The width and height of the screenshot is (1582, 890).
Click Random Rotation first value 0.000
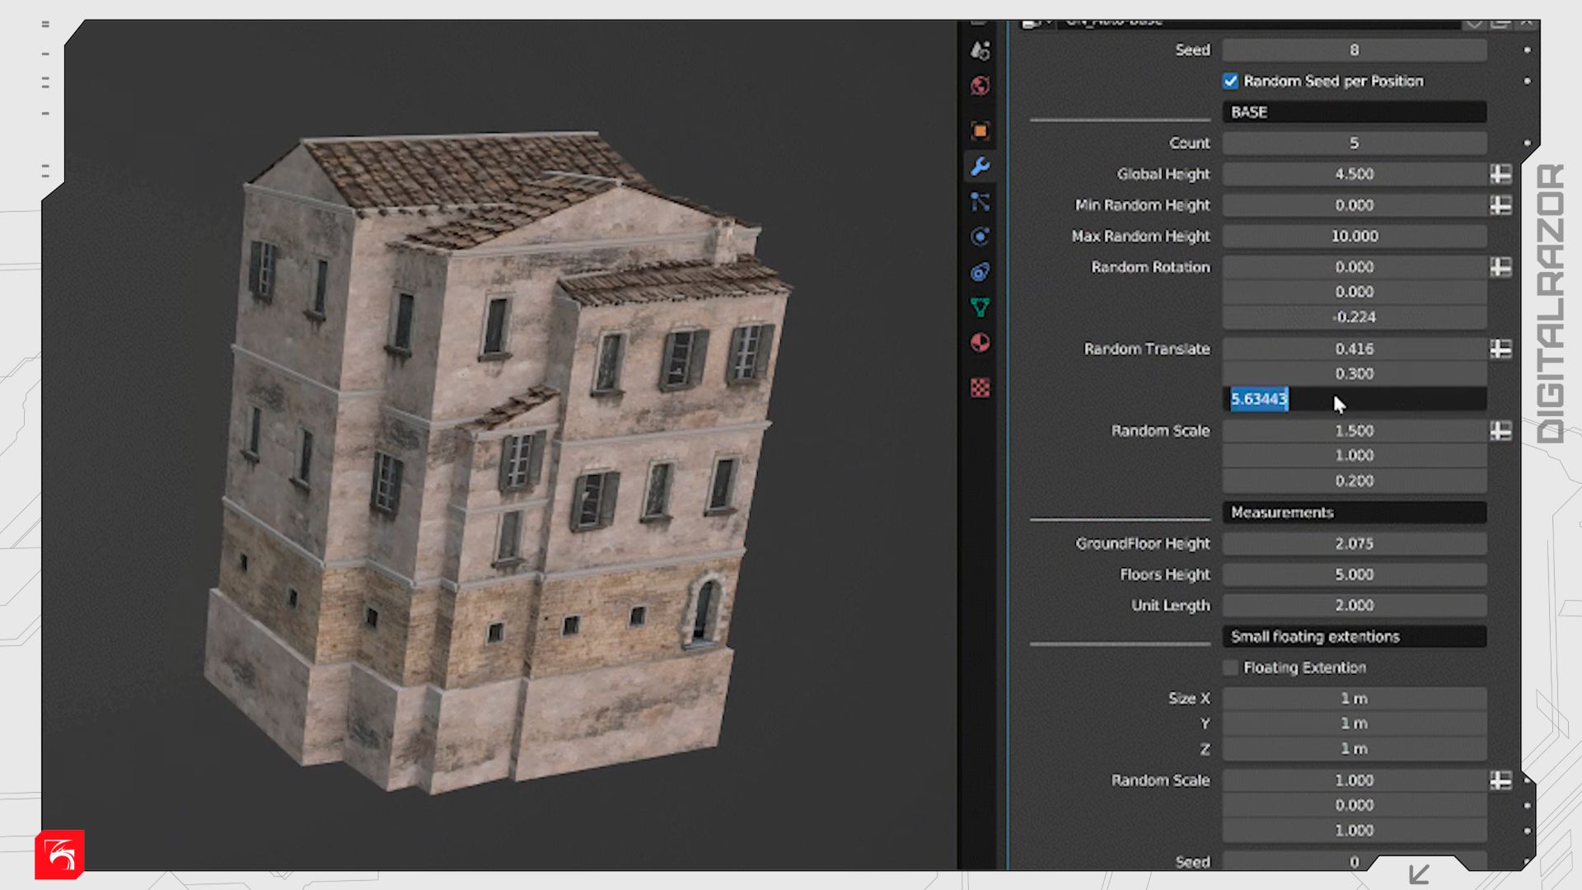[x=1354, y=267]
